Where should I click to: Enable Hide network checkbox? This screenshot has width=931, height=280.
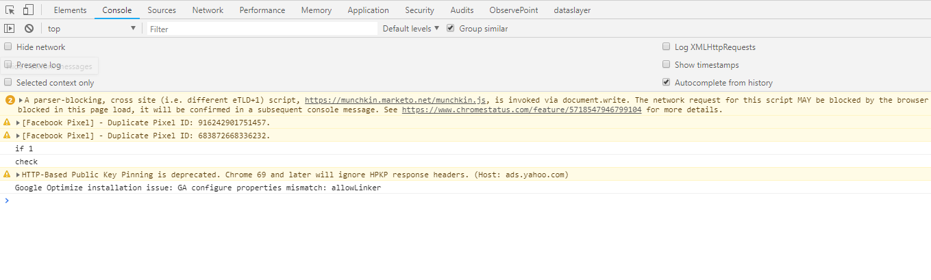point(8,47)
